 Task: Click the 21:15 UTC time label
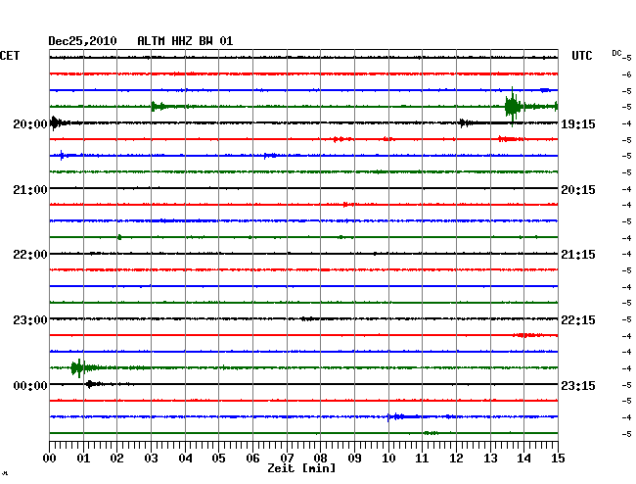[x=578, y=255]
